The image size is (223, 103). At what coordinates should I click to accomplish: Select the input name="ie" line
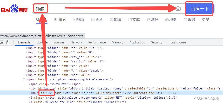pyautogui.click(x=64, y=48)
